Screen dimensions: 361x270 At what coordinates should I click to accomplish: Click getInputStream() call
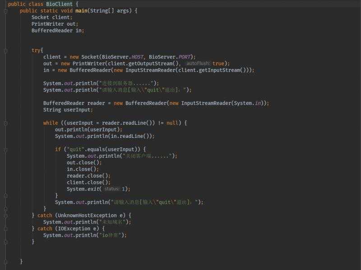pos(222,70)
